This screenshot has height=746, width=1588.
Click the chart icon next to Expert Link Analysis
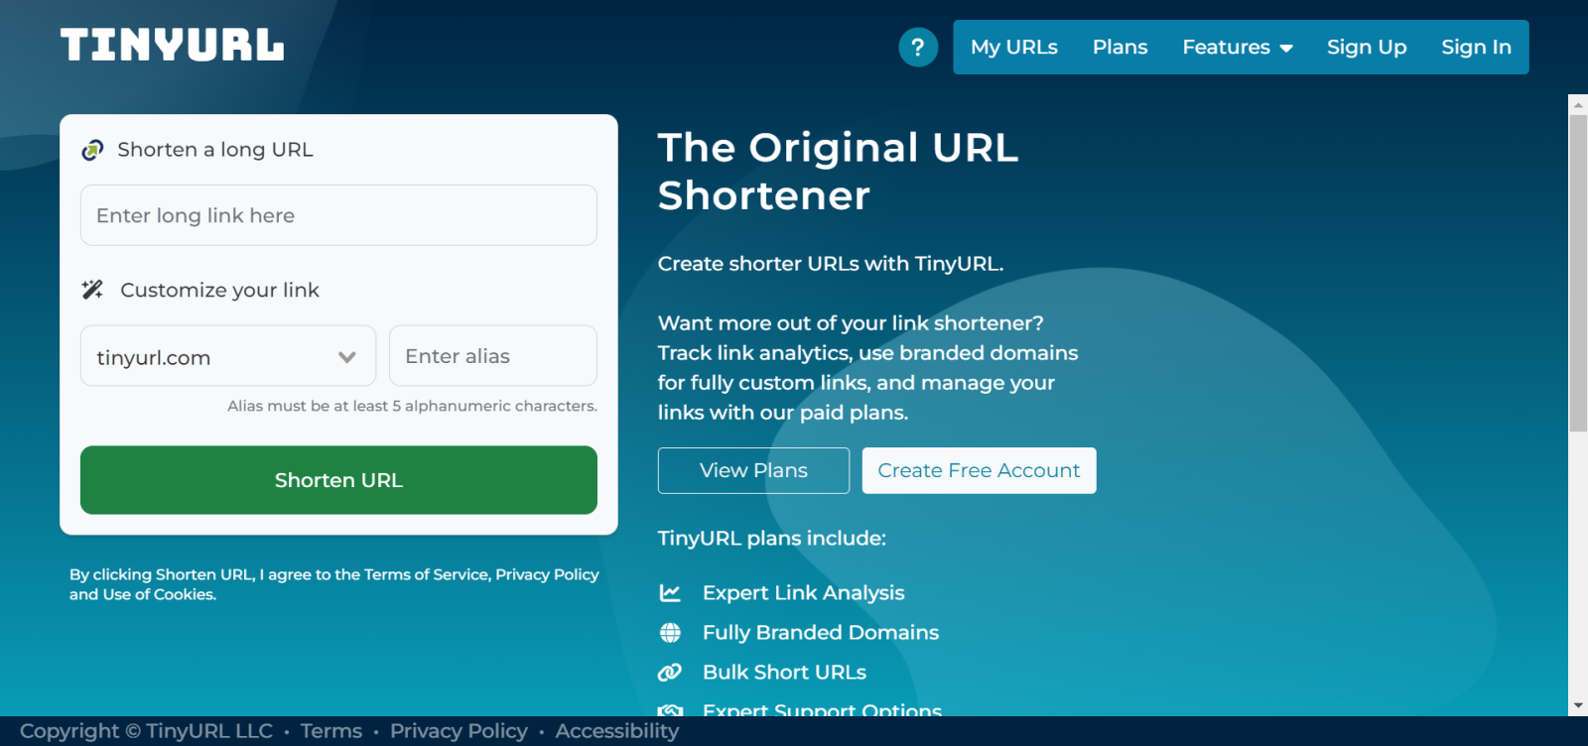tap(670, 593)
